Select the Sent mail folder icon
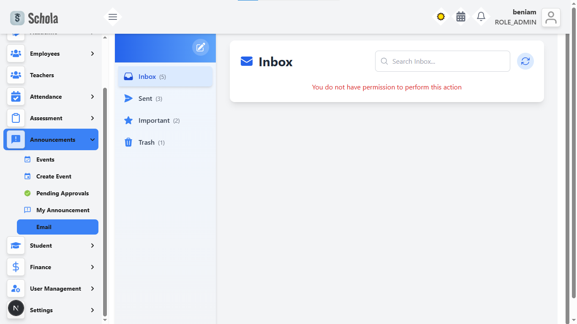 (128, 98)
